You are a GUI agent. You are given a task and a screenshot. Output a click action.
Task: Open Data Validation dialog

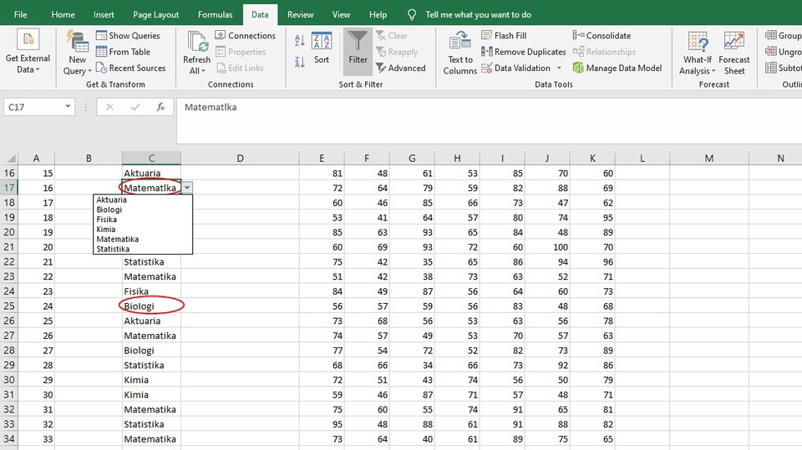coord(515,68)
